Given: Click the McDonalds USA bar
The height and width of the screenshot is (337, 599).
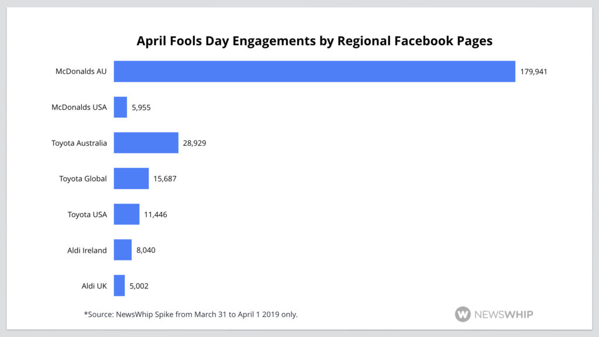Looking at the screenshot, I should pos(121,107).
